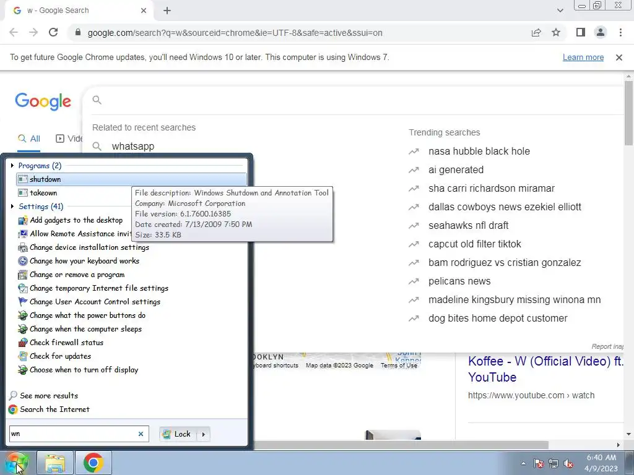
Task: Open the Koffee - W Official Video link
Action: pos(545,369)
